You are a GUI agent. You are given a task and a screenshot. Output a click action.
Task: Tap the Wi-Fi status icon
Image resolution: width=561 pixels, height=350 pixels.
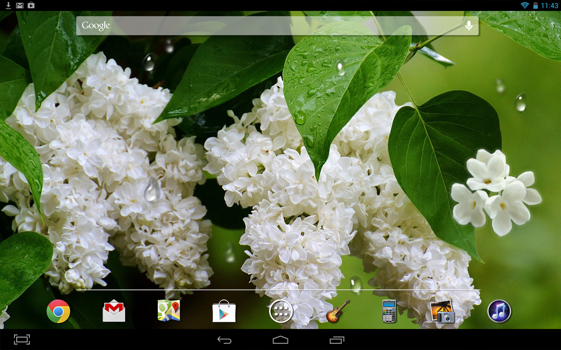click(x=525, y=5)
